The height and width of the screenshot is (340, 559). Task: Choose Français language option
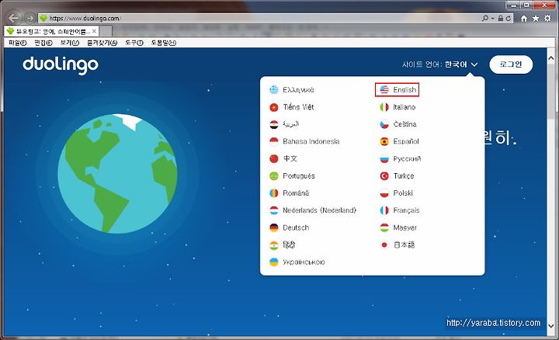tap(406, 210)
